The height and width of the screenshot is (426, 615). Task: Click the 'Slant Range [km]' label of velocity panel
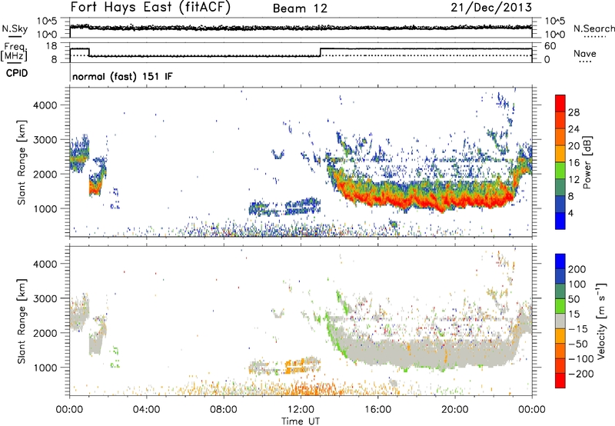(x=22, y=321)
